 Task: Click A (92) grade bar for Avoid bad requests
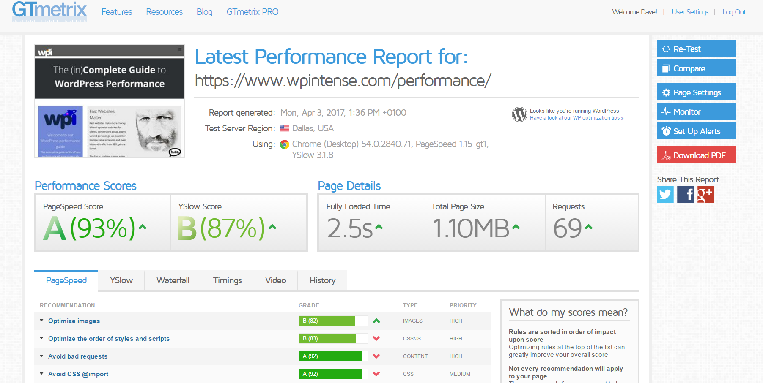[x=333, y=356]
